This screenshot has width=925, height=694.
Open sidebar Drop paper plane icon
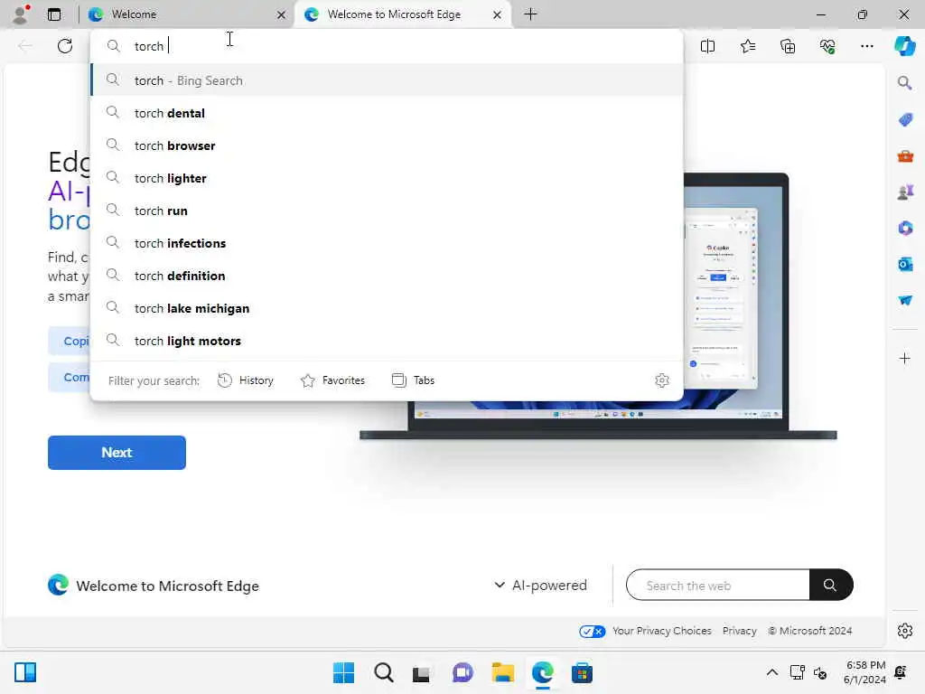pyautogui.click(x=905, y=300)
